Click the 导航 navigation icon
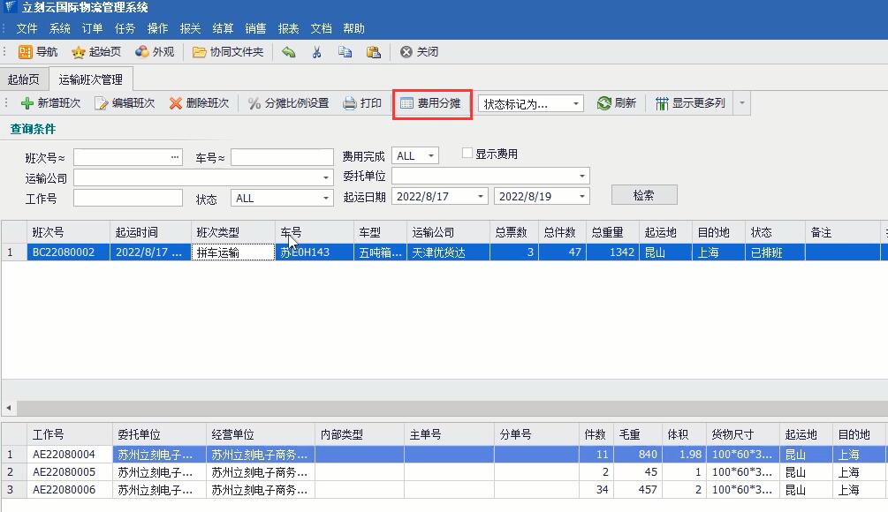This screenshot has height=512, width=888. (x=26, y=52)
